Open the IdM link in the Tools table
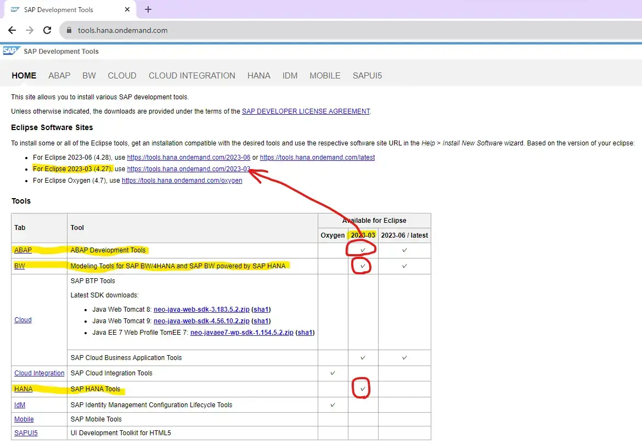642x444 pixels. (20, 405)
